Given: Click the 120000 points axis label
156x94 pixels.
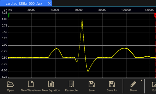Looking at the screenshot, I should [149, 10].
